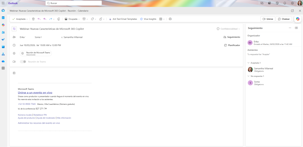Collapse the Sin respuesta: 1 group

(x=249, y=76)
